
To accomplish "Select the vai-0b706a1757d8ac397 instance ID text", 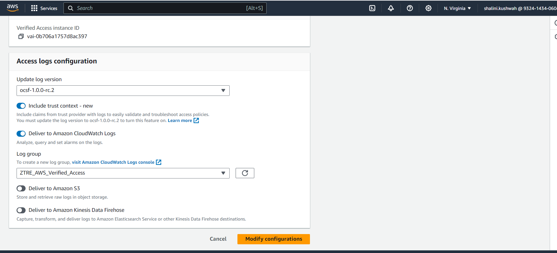I will tap(57, 36).
